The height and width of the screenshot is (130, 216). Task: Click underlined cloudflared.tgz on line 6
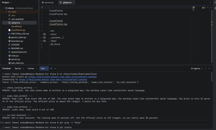pos(58,24)
